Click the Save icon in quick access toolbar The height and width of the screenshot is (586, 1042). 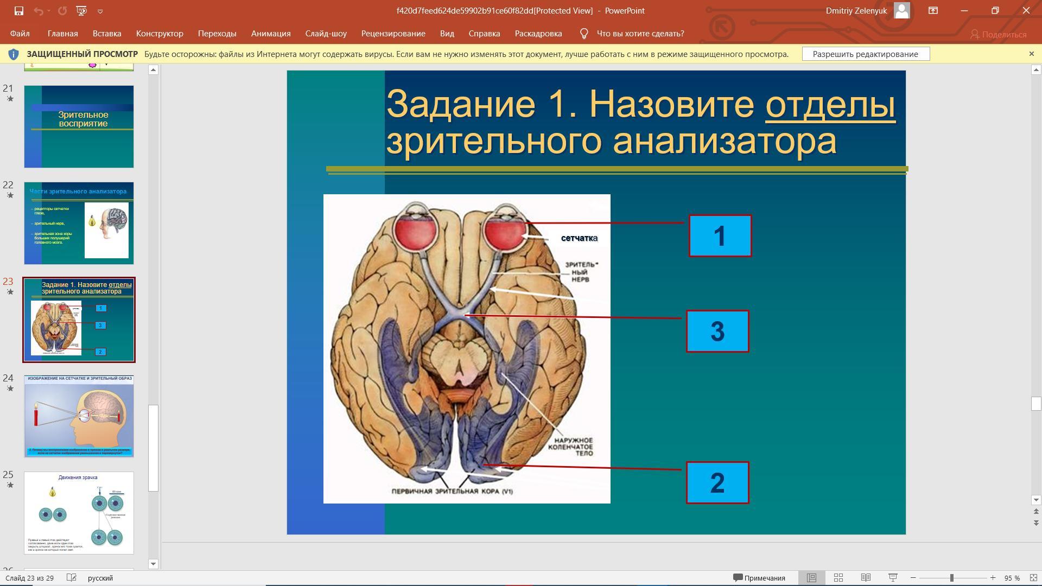[18, 11]
